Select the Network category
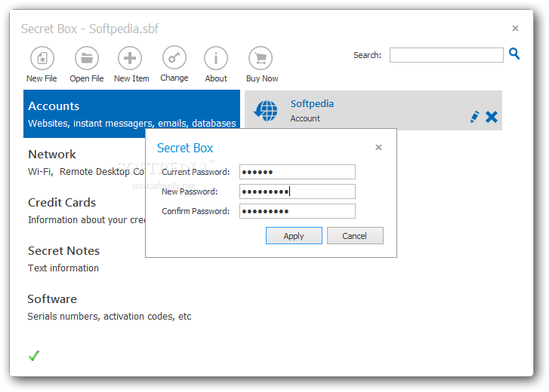 85,162
